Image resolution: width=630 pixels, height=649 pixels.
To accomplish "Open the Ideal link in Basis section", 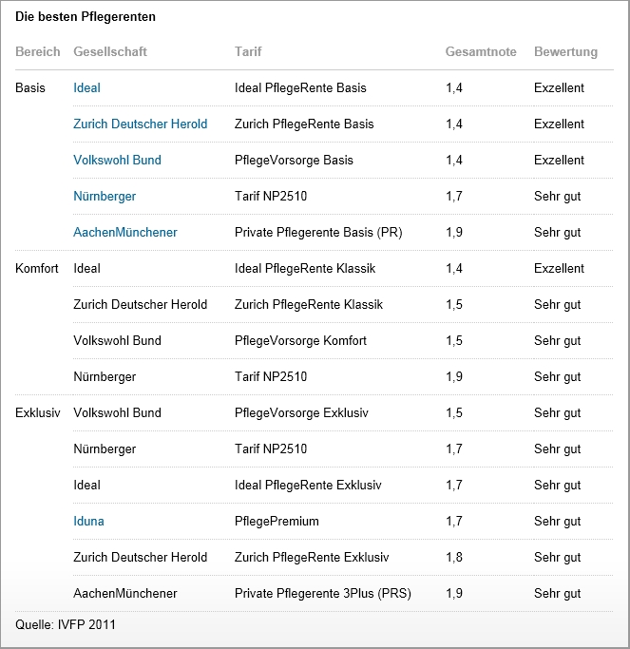I will 86,87.
